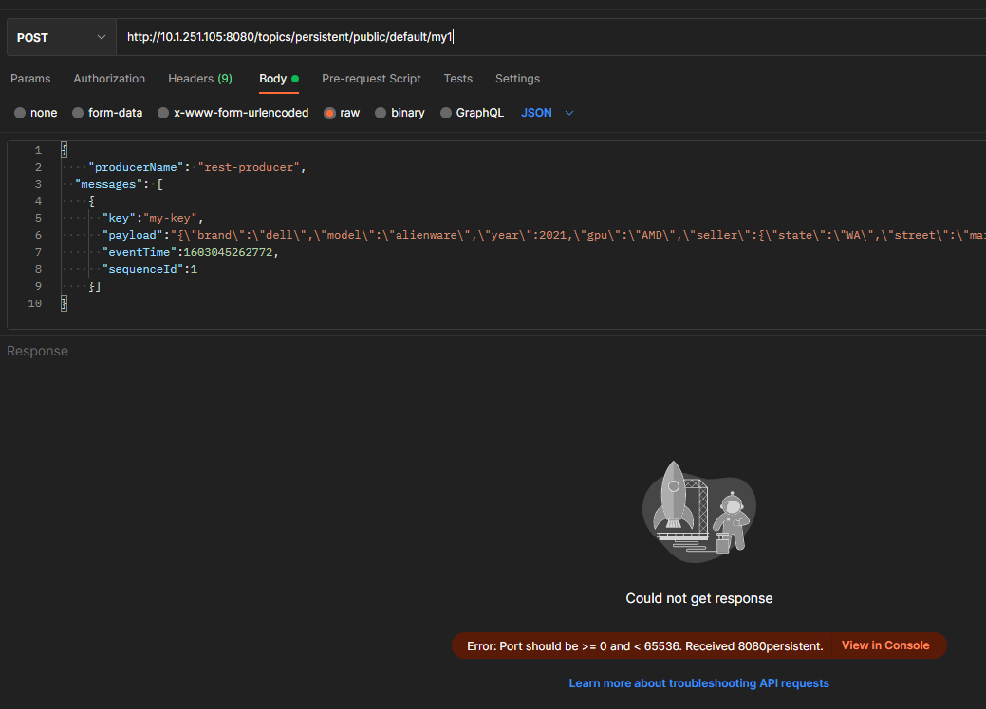Select the Body tab
Screen dimensions: 986x709
(x=279, y=79)
